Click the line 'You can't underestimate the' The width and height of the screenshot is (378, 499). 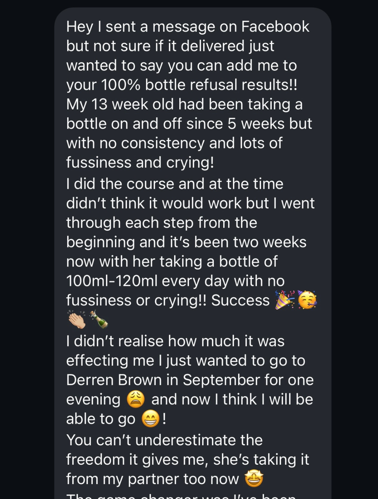coord(165,440)
